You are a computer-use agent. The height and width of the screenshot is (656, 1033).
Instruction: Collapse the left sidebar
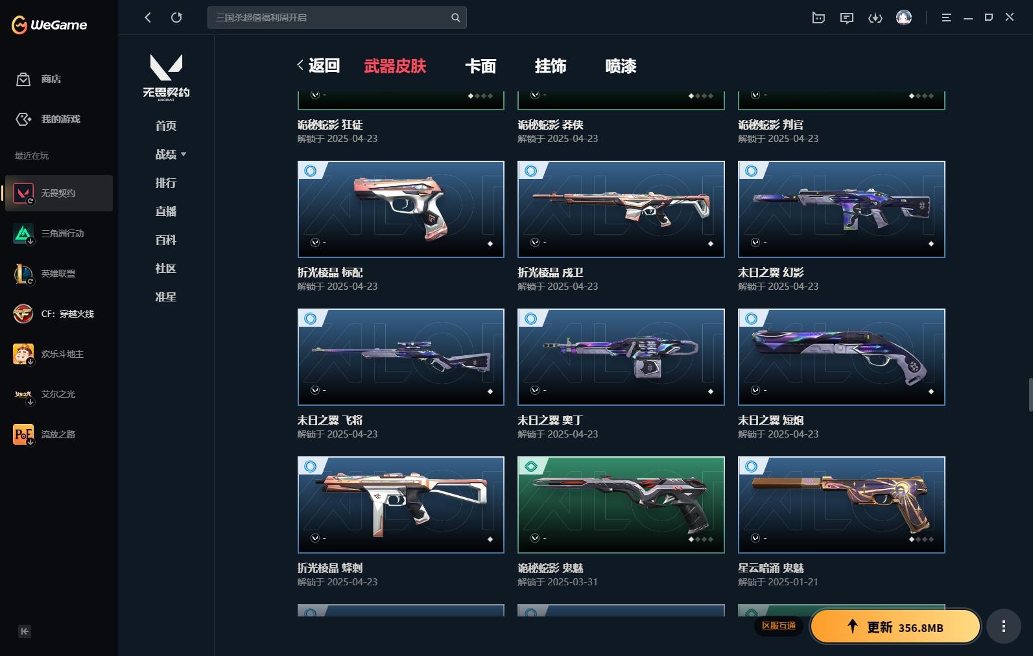click(25, 631)
